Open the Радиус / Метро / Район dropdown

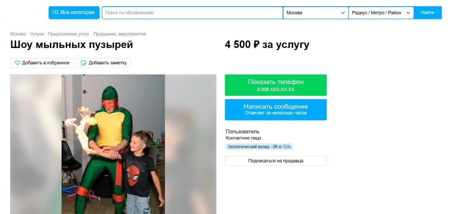[381, 13]
